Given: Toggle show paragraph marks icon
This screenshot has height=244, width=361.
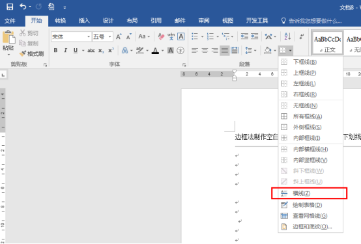Looking at the screenshot, I should pyautogui.click(x=301, y=36).
